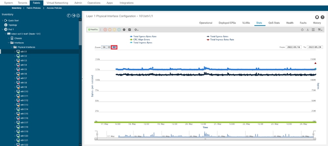328x146 pixels.
Task: Open the list view hamburger icon
Action: (313, 30)
